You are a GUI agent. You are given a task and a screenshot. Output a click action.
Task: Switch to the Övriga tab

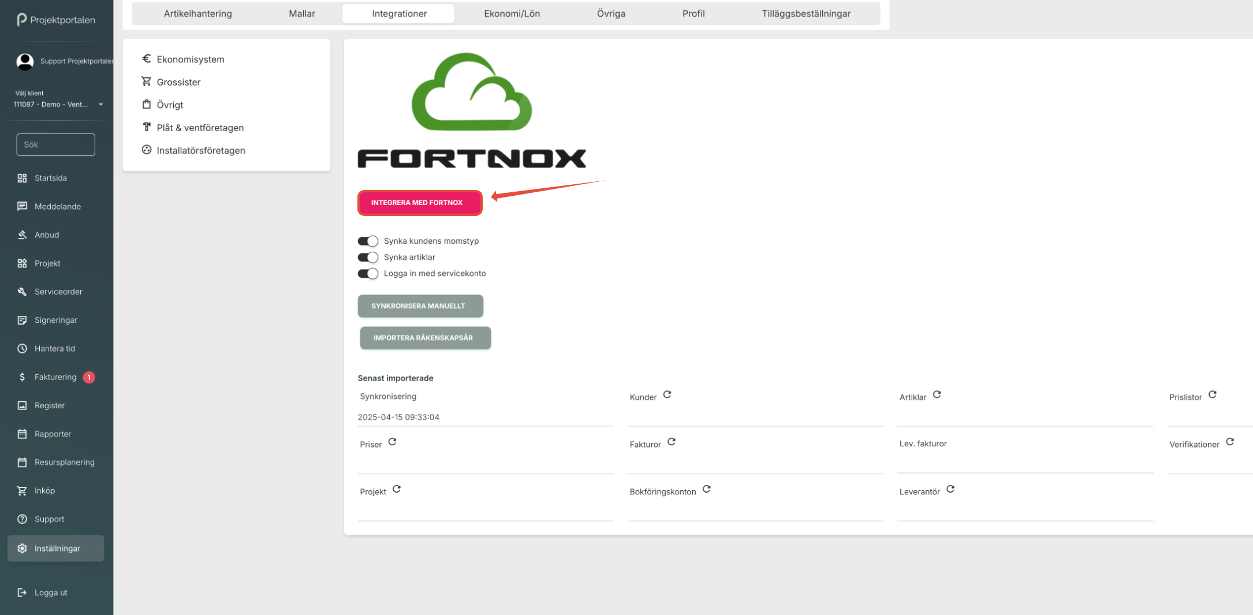(611, 13)
